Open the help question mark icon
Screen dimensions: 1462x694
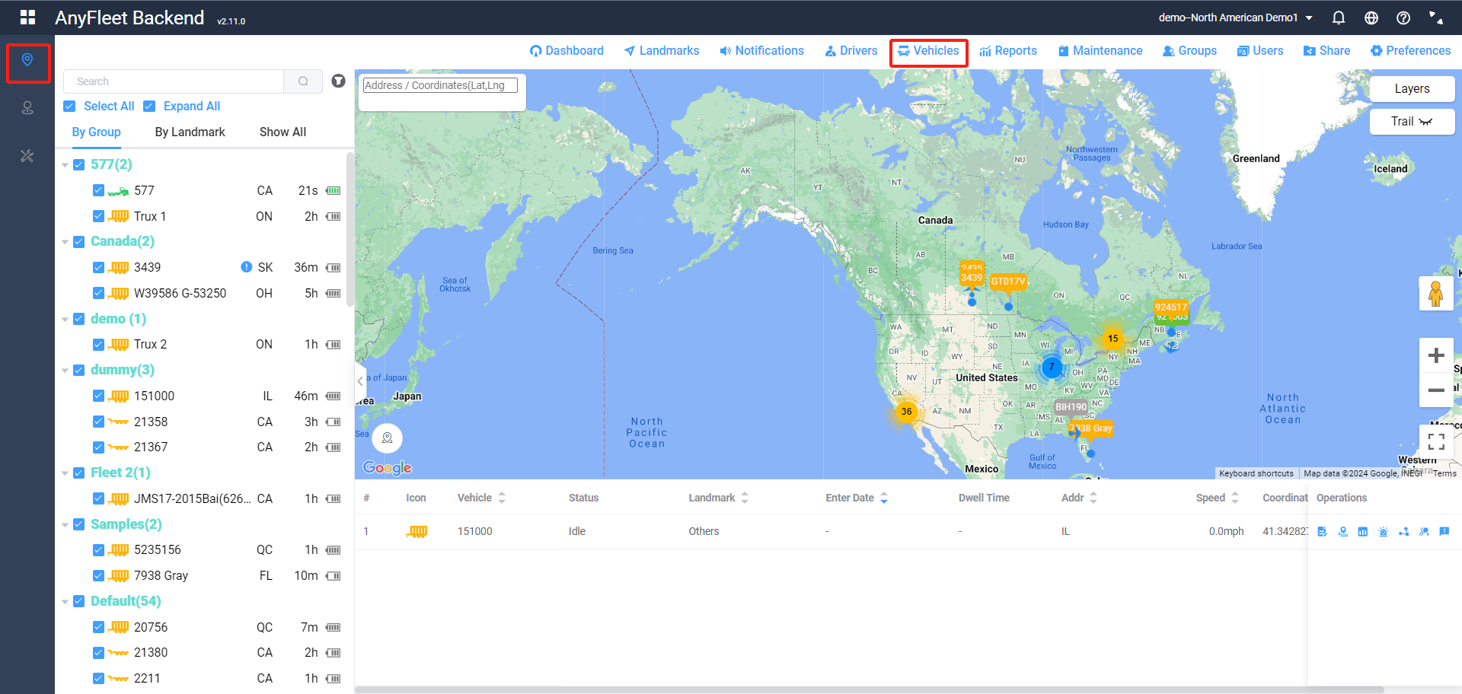[1403, 18]
